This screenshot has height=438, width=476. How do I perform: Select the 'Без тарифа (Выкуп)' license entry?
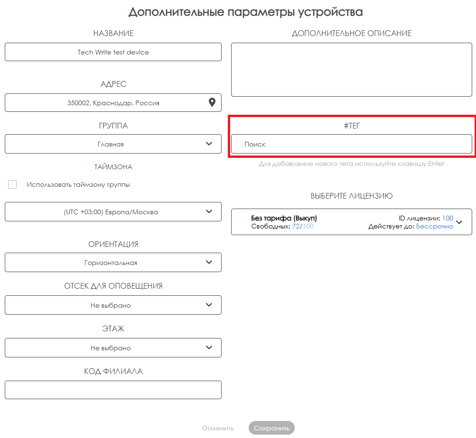coord(284,219)
